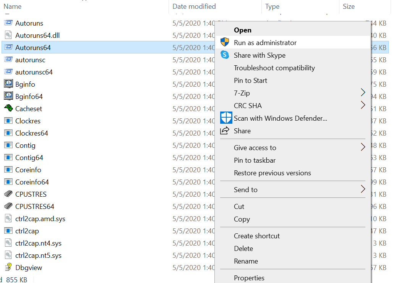417x283 pixels.
Task: Click the Windows Defender shield icon
Action: pyautogui.click(x=226, y=118)
